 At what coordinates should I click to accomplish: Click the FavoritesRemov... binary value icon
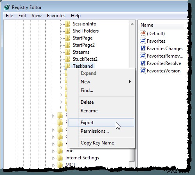tap(143, 56)
